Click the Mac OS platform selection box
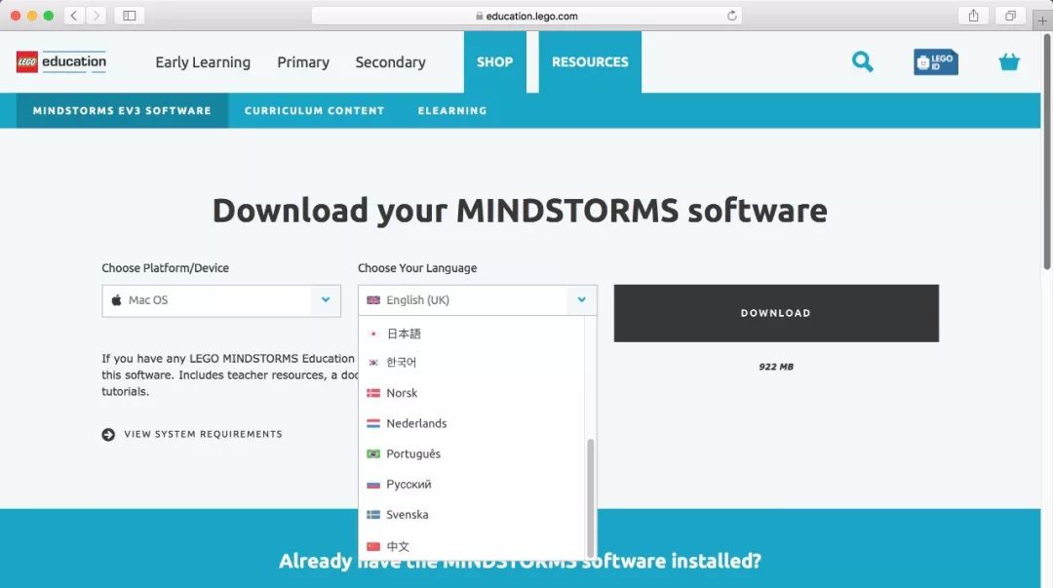The width and height of the screenshot is (1053, 588). click(221, 300)
